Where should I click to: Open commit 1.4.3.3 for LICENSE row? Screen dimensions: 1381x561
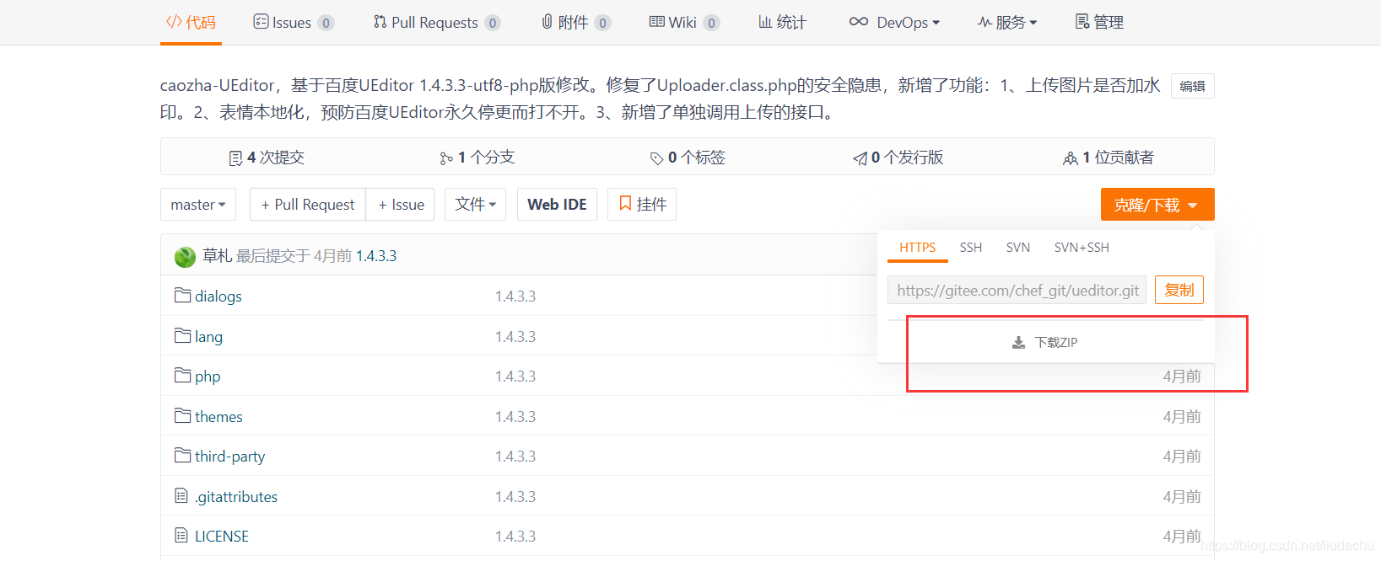[x=515, y=537]
